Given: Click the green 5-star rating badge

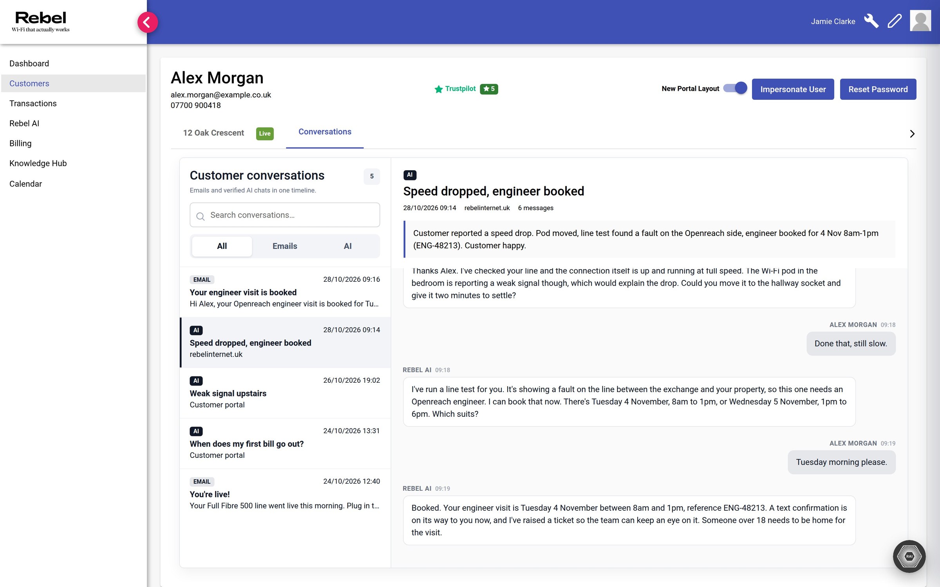Looking at the screenshot, I should tap(489, 89).
